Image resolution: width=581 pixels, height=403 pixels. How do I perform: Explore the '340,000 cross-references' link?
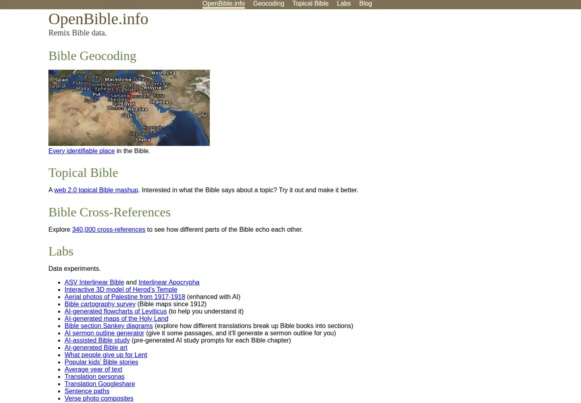point(109,229)
